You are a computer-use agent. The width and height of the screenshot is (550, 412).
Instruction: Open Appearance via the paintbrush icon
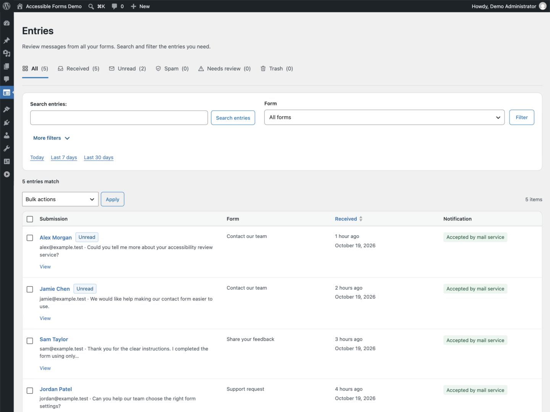(6, 109)
